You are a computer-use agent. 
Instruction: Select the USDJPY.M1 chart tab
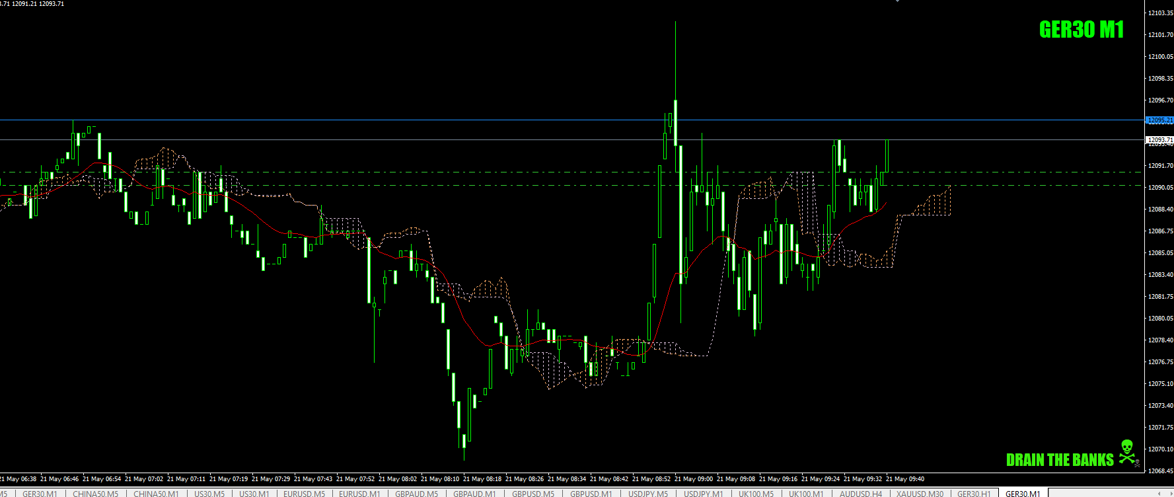703,494
